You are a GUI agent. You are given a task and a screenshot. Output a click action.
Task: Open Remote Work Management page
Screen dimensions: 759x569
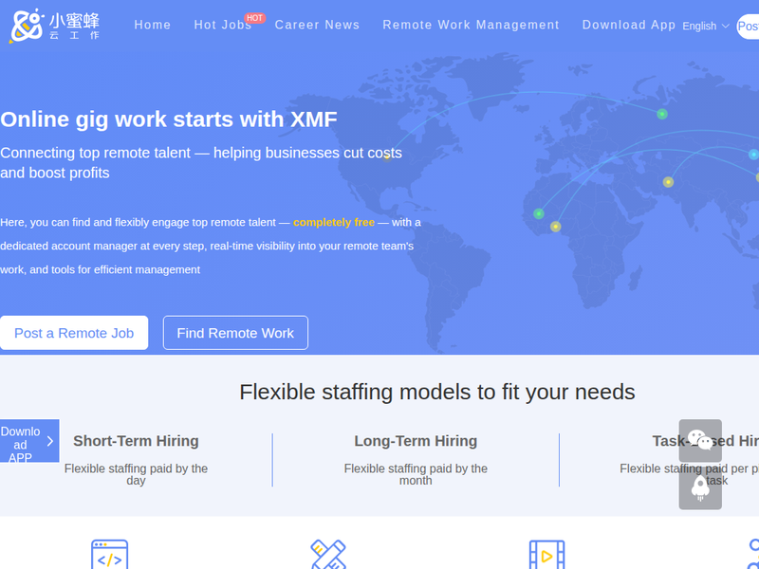pos(471,26)
